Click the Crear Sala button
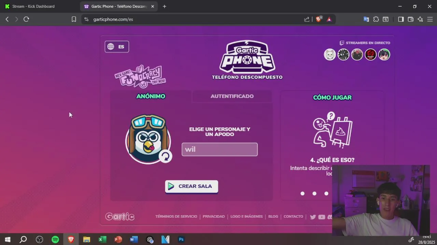This screenshot has height=245, width=437. (x=192, y=186)
